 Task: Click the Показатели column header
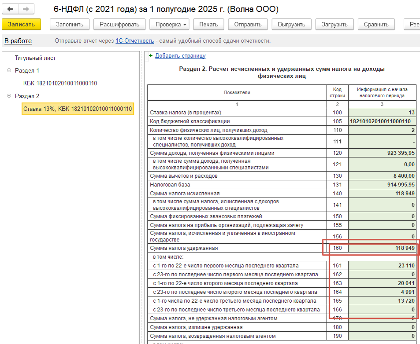click(x=237, y=92)
